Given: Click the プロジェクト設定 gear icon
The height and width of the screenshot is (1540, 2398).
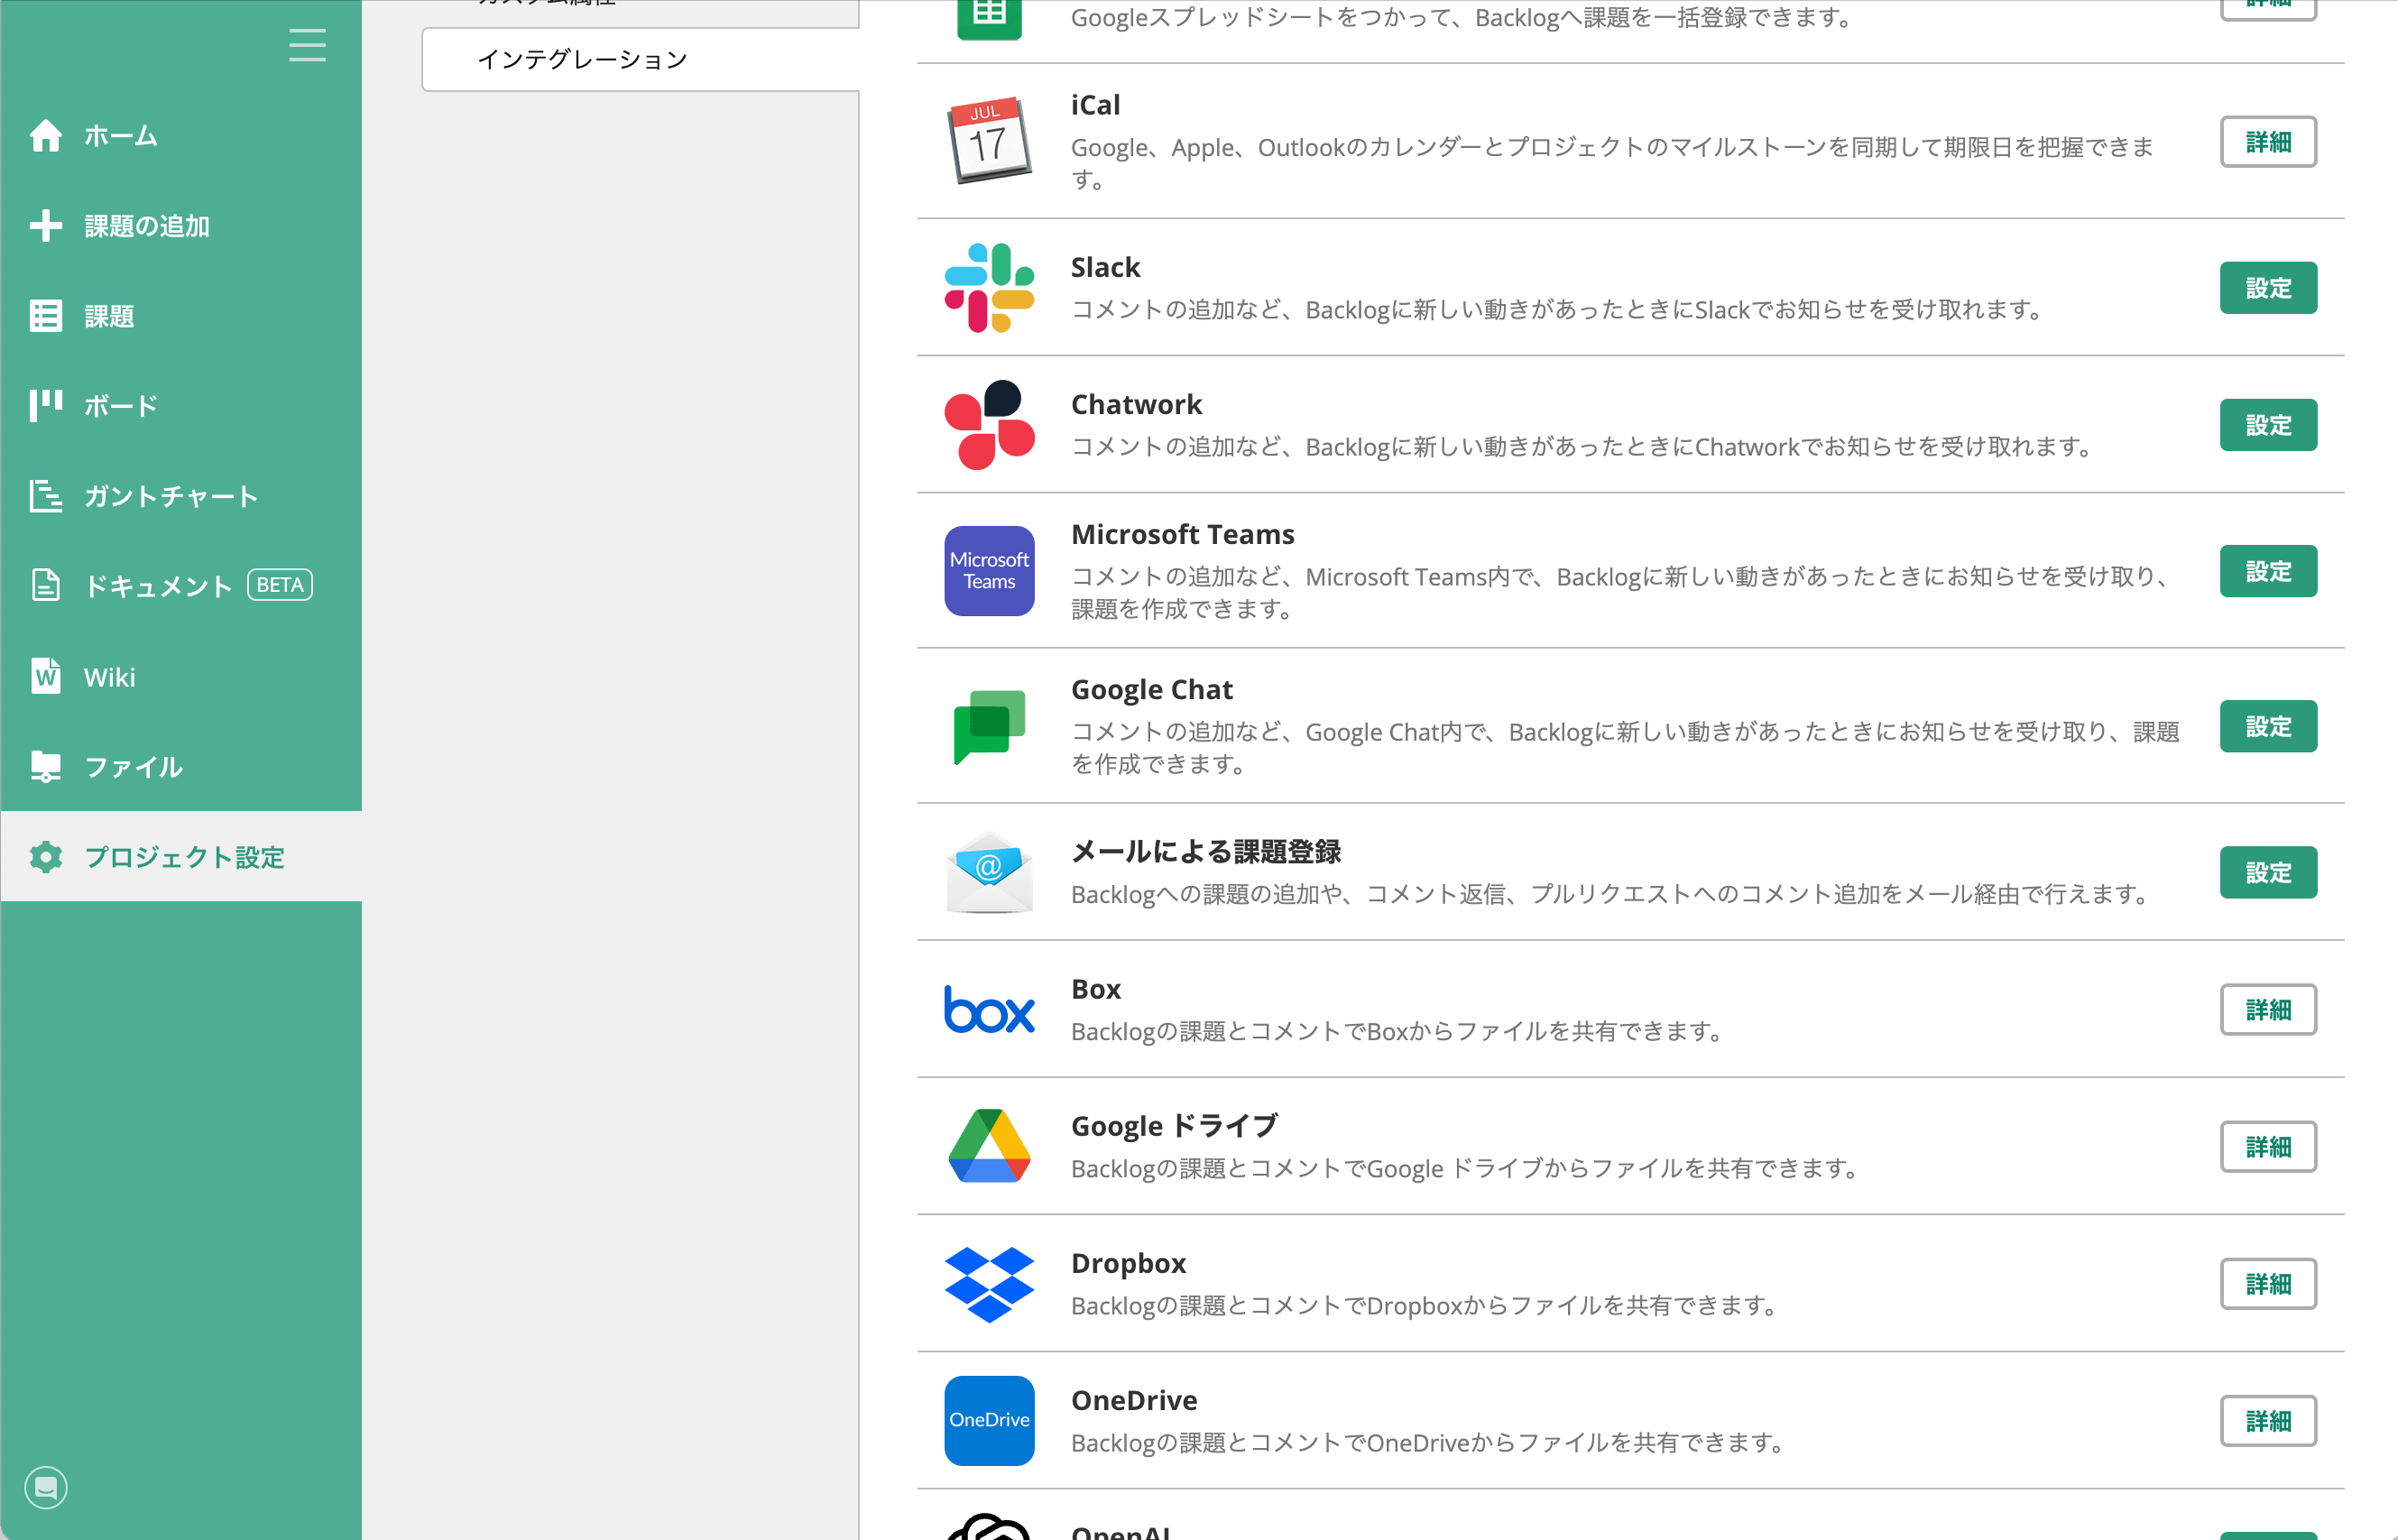Looking at the screenshot, I should [46, 857].
